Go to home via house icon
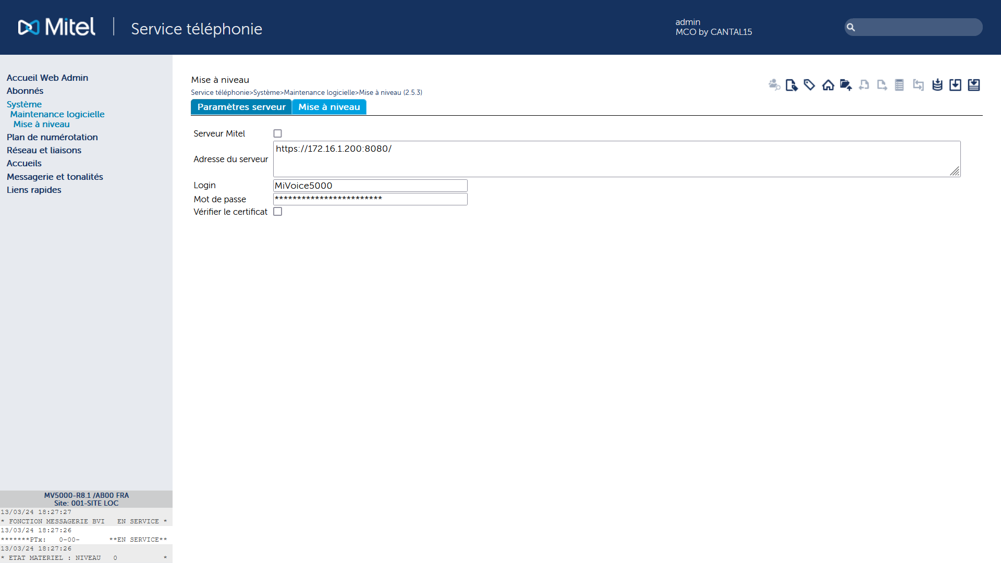Image resolution: width=1001 pixels, height=563 pixels. pos(828,85)
